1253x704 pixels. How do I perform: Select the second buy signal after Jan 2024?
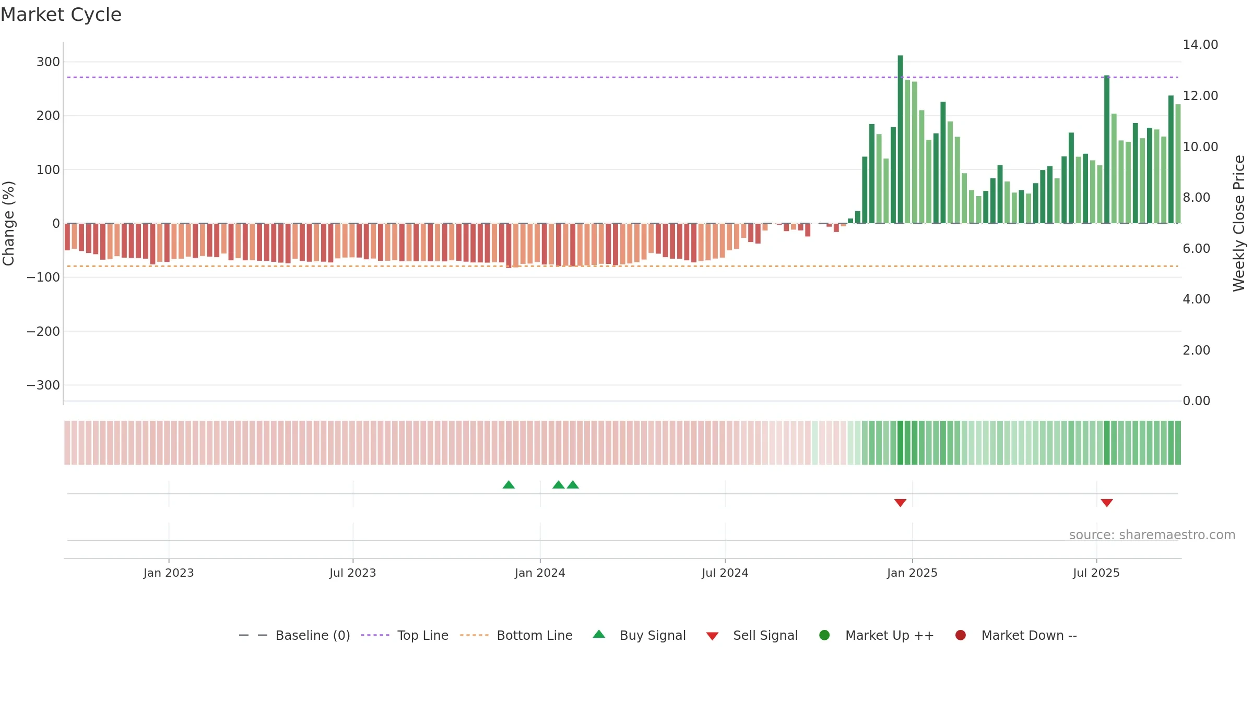[x=558, y=485]
